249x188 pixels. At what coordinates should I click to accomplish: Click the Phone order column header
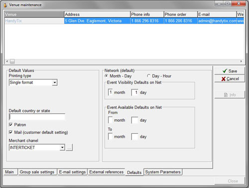[181, 14]
